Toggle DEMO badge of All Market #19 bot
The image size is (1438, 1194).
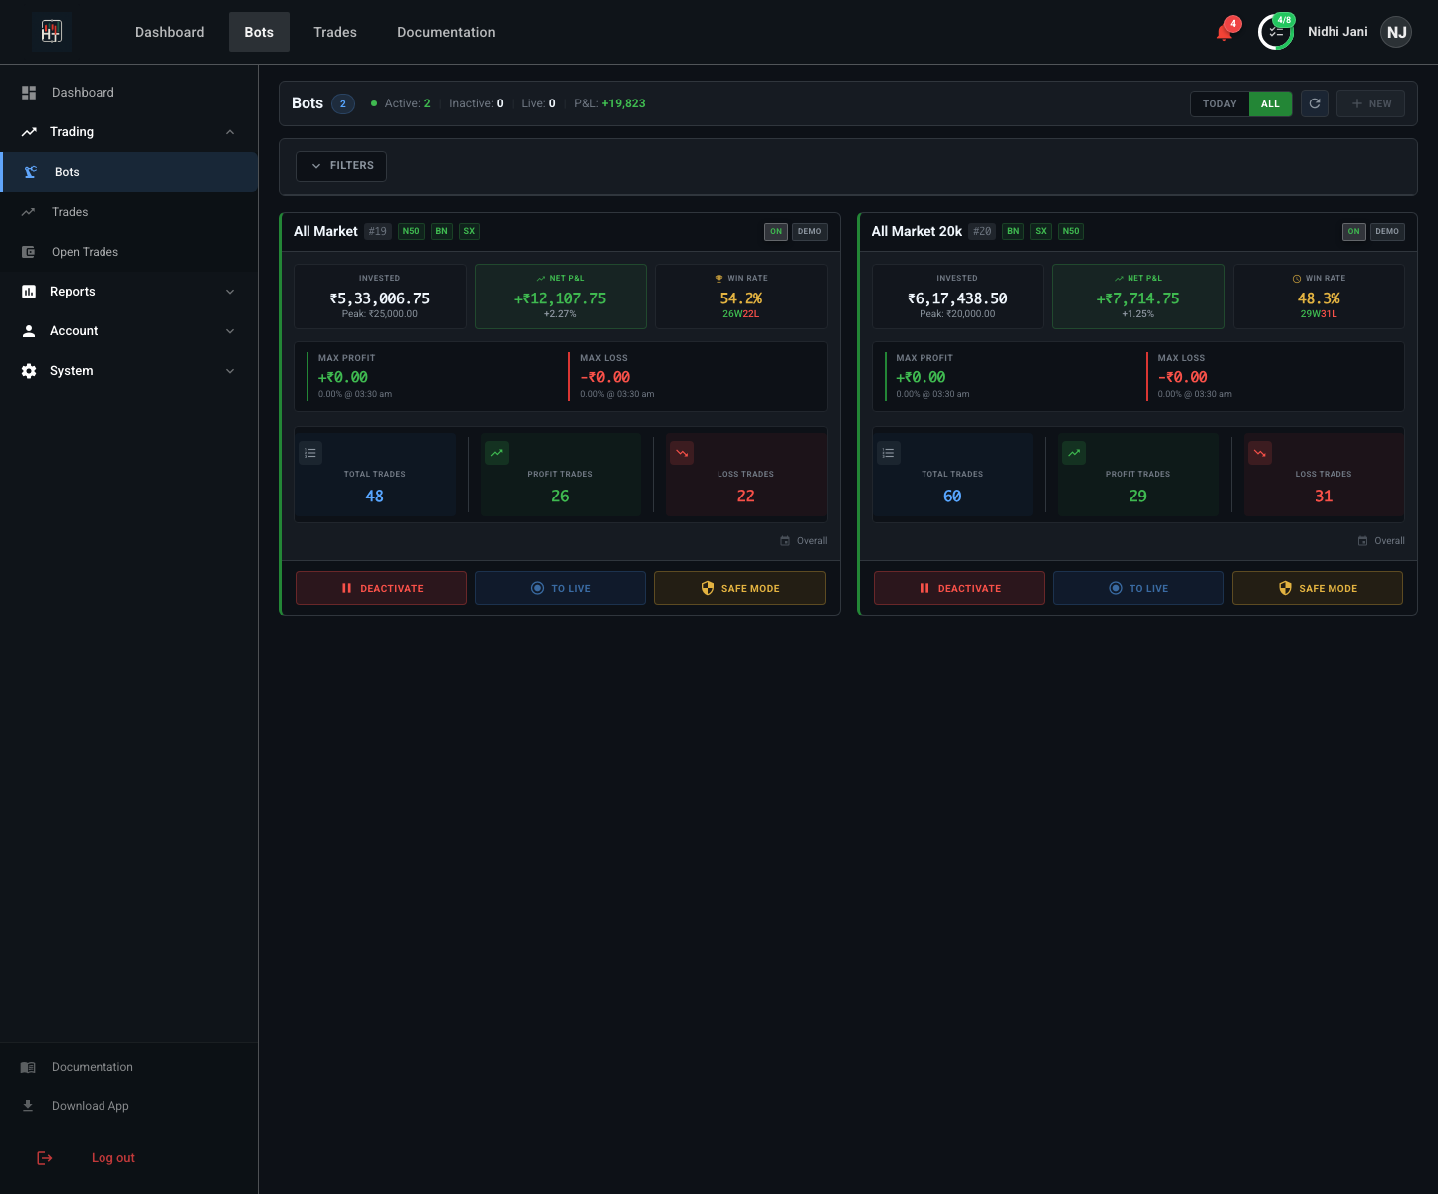809,231
